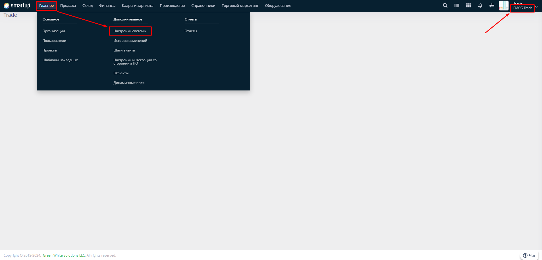Click the Green White Solutions LLC link
The width and height of the screenshot is (542, 260).
point(64,255)
